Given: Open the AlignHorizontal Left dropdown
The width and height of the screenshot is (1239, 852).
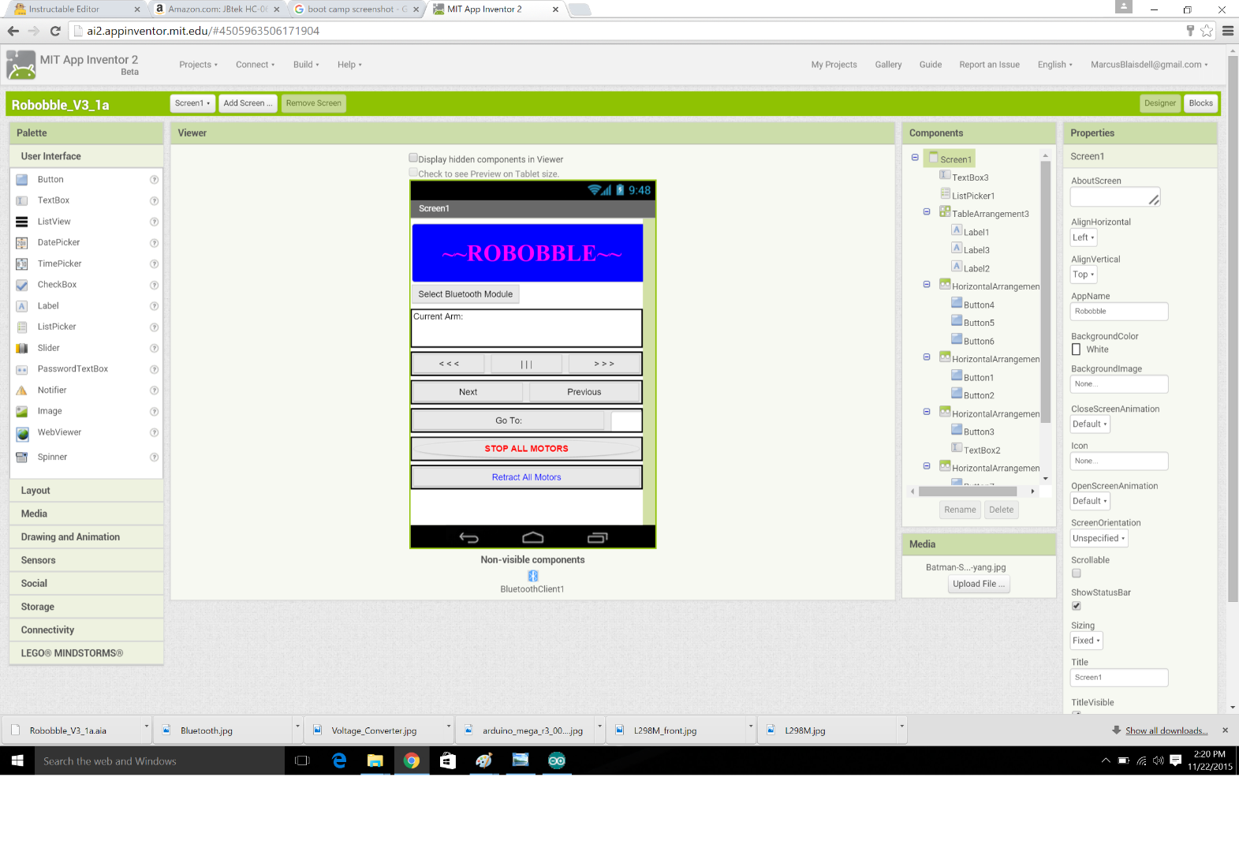Looking at the screenshot, I should pos(1084,237).
